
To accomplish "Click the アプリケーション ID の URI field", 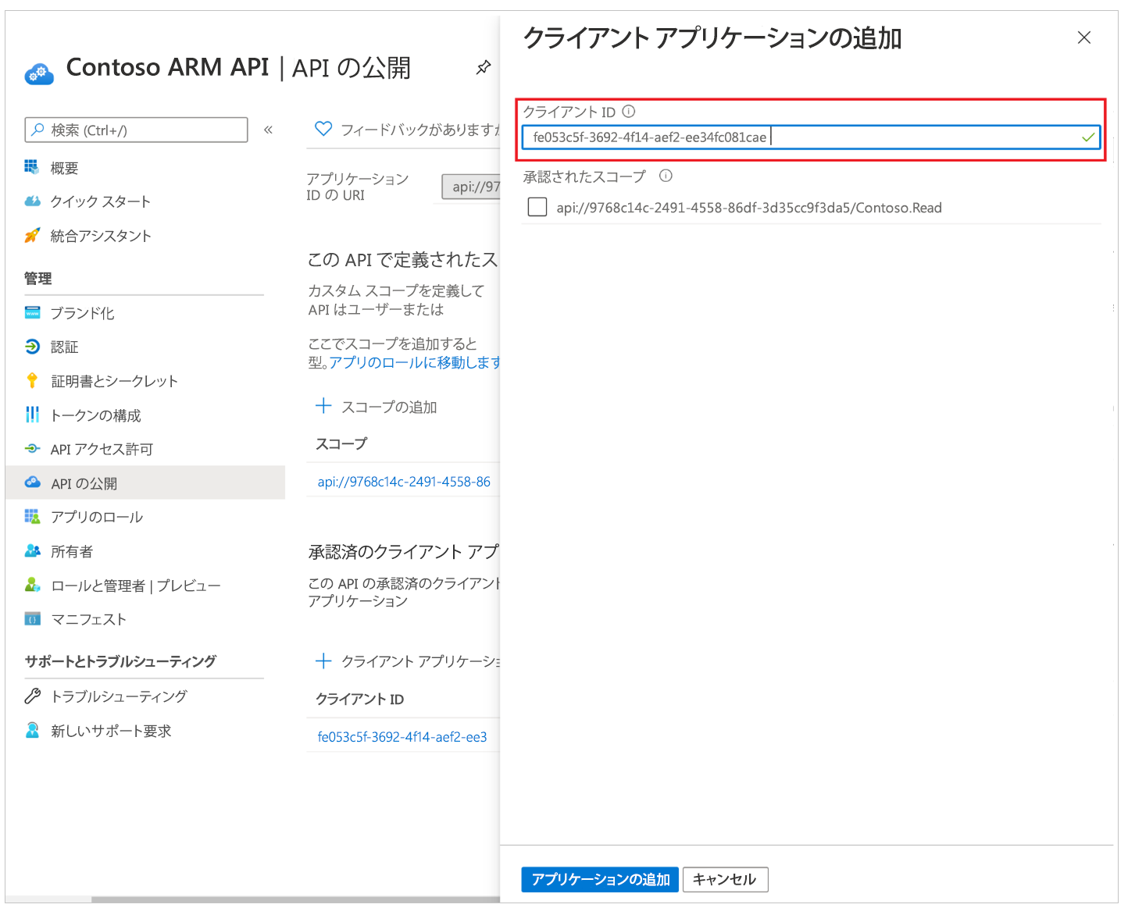I will click(x=471, y=187).
